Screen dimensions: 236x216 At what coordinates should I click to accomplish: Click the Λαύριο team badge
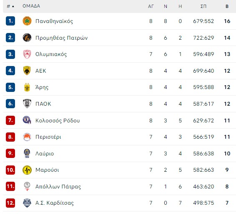tap(27, 153)
